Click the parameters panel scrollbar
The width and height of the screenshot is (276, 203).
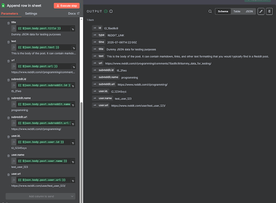pyautogui.click(x=81, y=152)
